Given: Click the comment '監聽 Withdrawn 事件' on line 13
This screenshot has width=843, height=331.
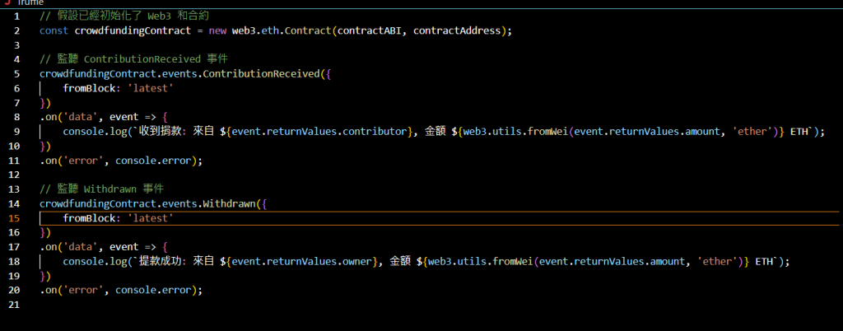Looking at the screenshot, I should pyautogui.click(x=110, y=189).
